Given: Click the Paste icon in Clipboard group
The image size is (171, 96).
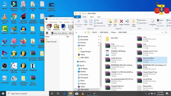Looking at the screenshot, I should click(91, 22).
